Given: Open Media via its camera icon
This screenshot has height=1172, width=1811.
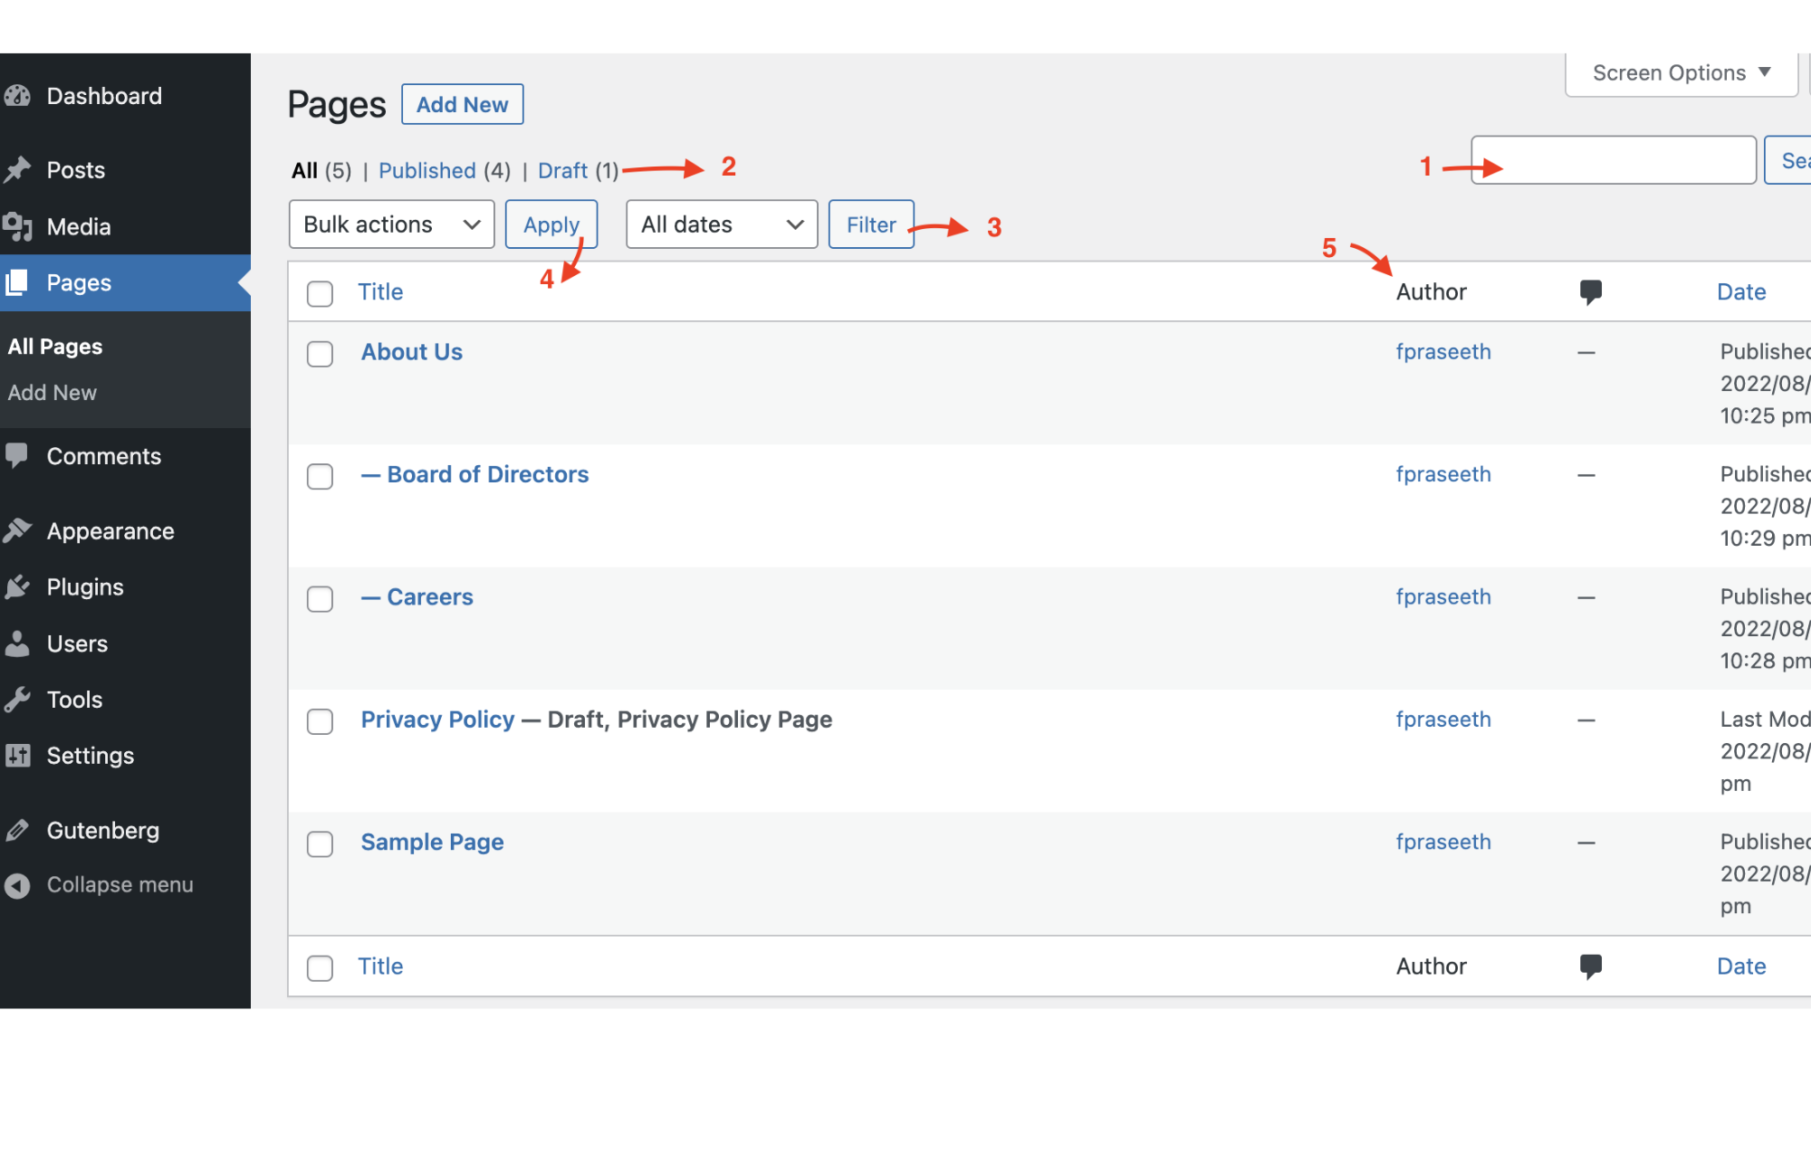Looking at the screenshot, I should 17,226.
